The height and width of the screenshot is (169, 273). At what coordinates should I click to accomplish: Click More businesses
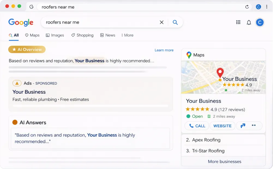pos(225,162)
